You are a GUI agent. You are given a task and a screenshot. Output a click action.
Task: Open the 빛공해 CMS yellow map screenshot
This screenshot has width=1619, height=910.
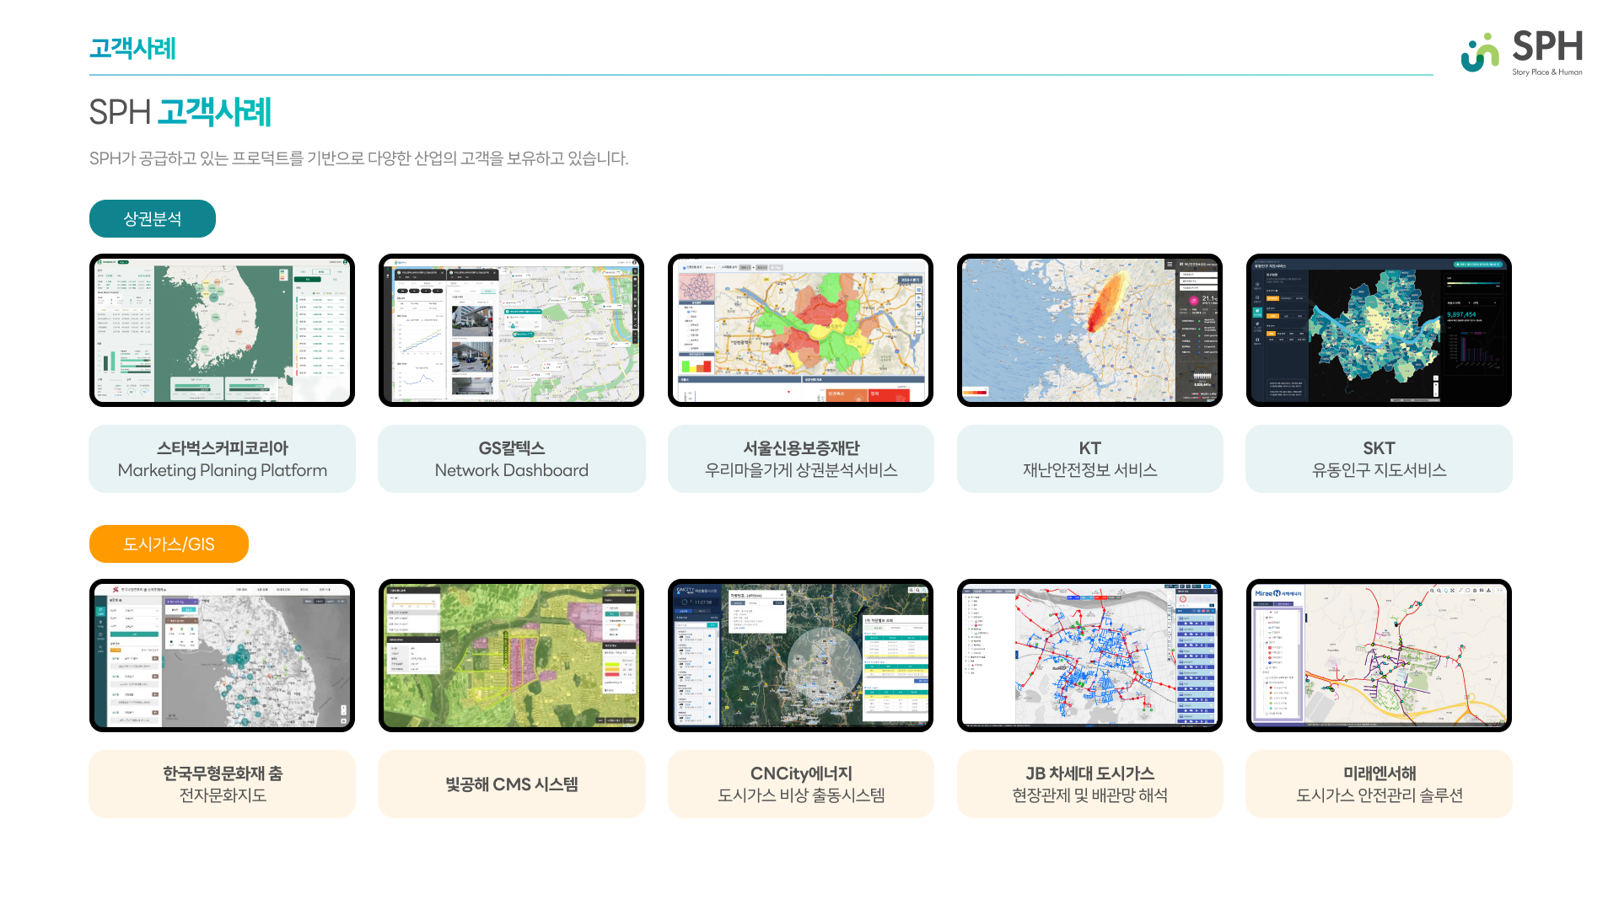click(x=511, y=656)
